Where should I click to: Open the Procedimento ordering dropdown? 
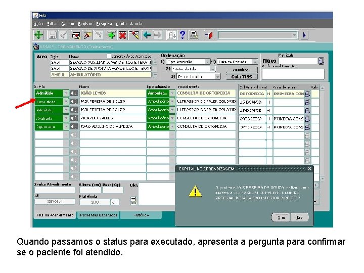coord(217,77)
